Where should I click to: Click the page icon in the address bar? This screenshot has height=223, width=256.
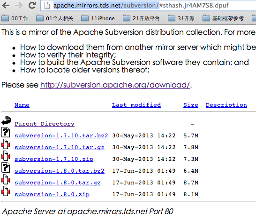(47, 5)
